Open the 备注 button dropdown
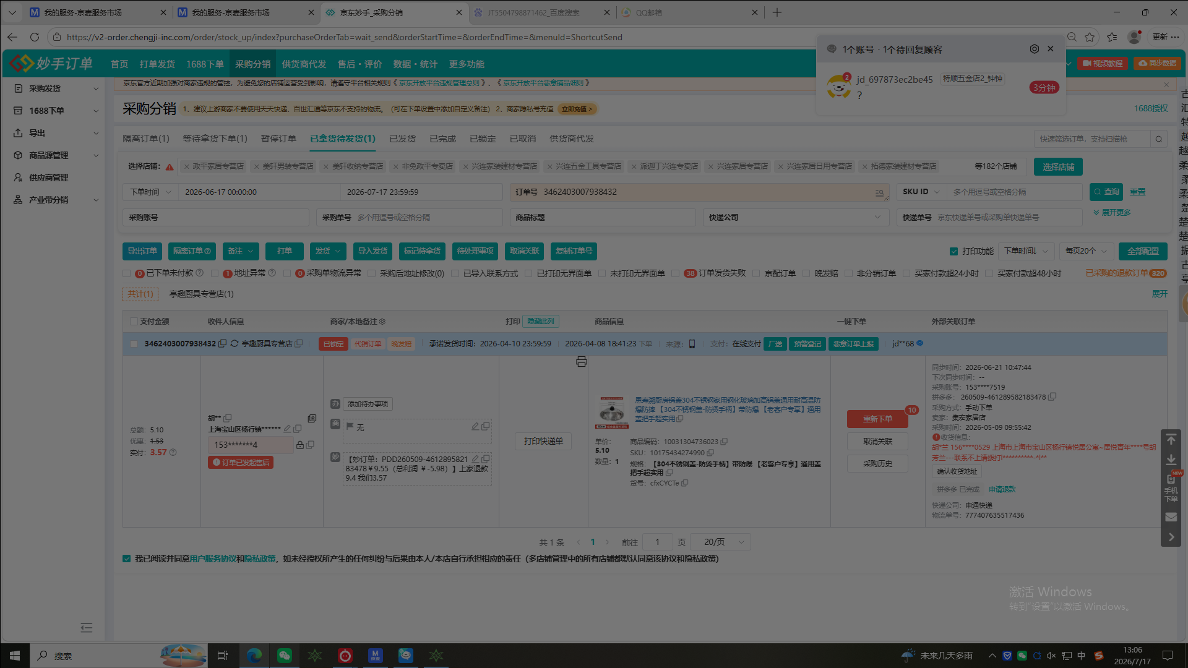This screenshot has width=1188, height=668. (240, 251)
